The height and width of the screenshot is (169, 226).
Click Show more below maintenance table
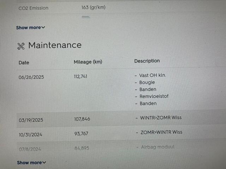coord(29,163)
